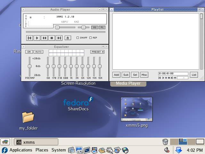Click the Eject button to open file

[68, 38]
